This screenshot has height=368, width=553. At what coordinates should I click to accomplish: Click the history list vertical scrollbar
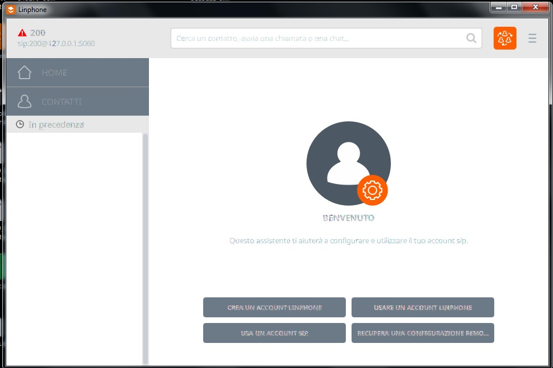pos(145,249)
